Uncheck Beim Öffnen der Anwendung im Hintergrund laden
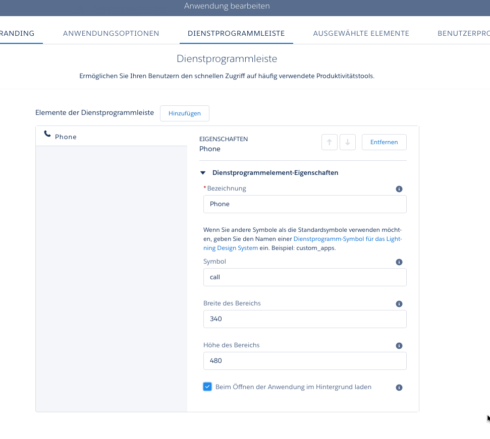The image size is (490, 439). tap(207, 387)
